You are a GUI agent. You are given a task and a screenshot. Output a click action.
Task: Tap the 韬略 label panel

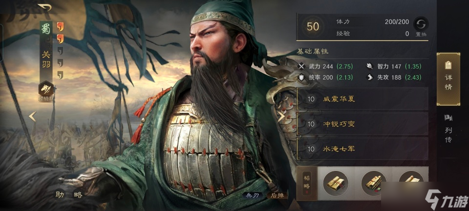click(306, 183)
